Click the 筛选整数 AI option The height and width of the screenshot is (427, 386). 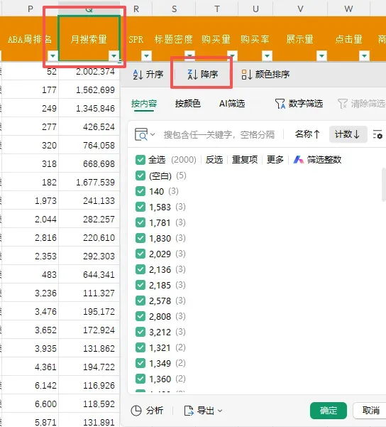tap(317, 160)
